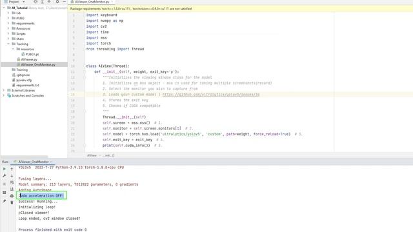Viewport: 413px width, 232px height.
Task: Open run configuration wrench icon
Action: (5, 175)
